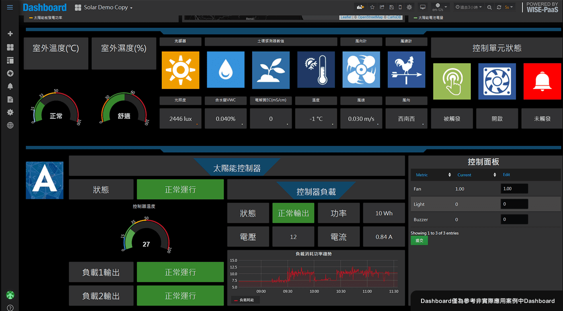Screen dimensions: 563x311
Task: Click the Fan edit value input field
Action: click(514, 188)
